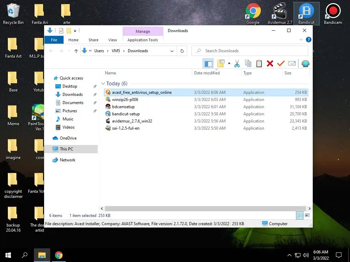Click the blue Help question mark icon
350x262 pixels.
[309, 40]
